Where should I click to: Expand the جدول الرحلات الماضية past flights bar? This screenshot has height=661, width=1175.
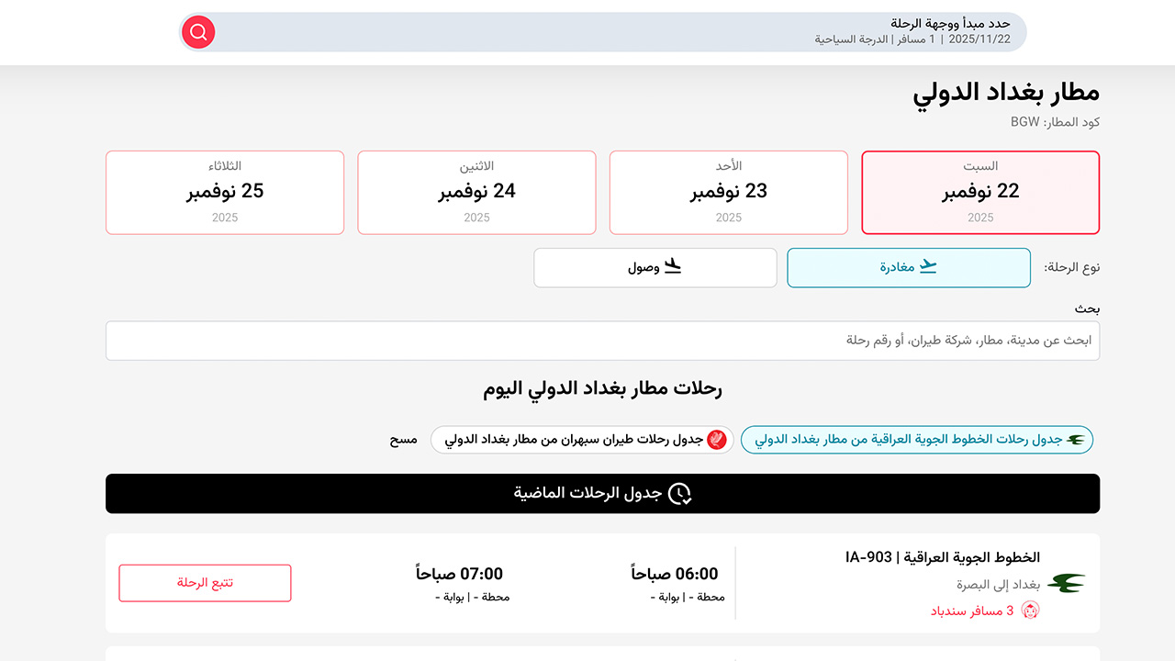[x=602, y=494]
